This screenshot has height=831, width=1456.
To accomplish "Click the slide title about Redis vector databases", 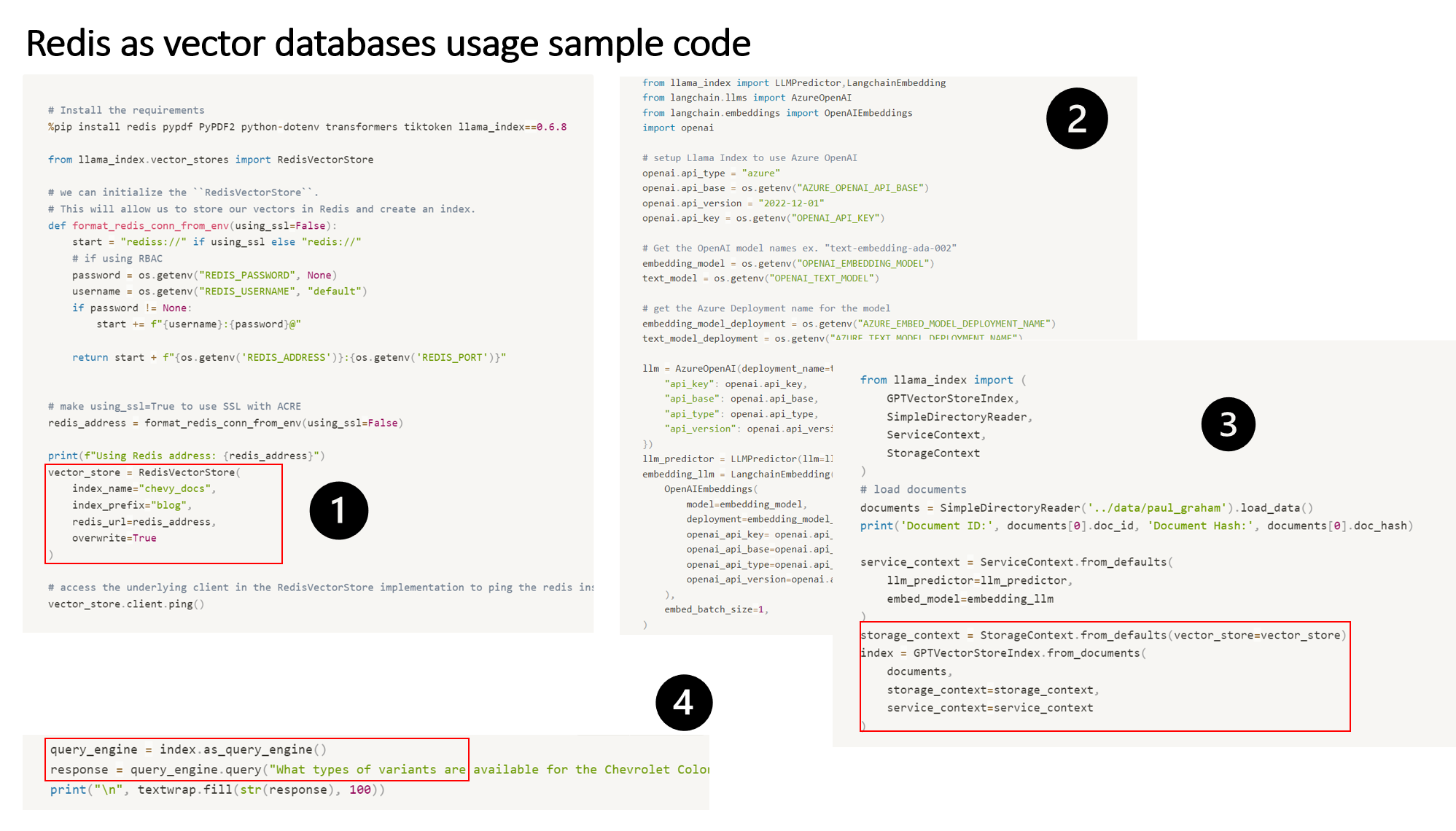I will pos(388,44).
